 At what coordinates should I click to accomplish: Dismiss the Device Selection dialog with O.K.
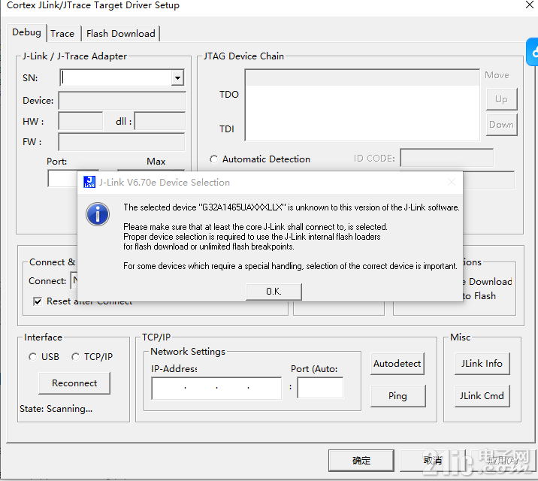[x=274, y=292]
